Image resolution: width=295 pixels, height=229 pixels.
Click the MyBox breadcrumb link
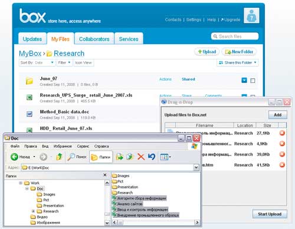[x=30, y=54]
